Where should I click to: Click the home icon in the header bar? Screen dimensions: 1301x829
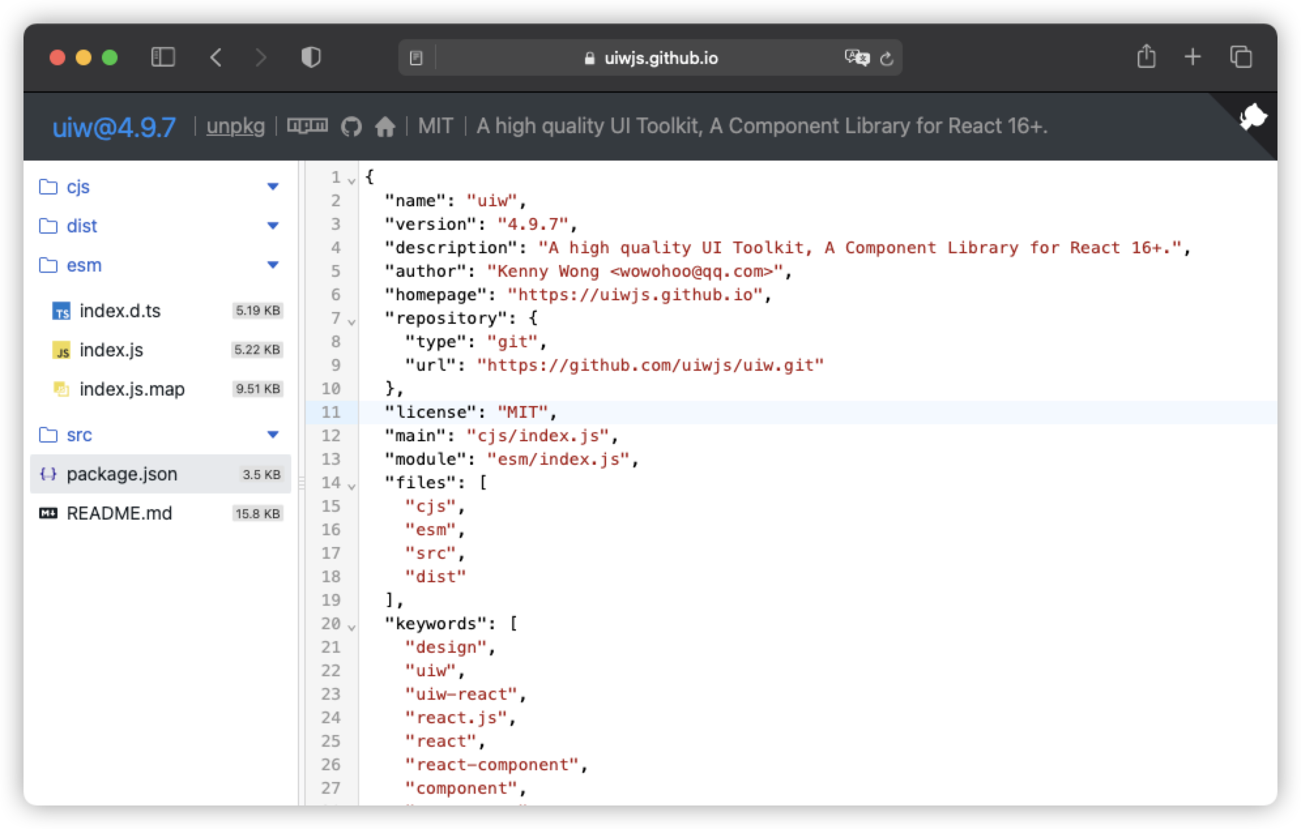point(386,127)
